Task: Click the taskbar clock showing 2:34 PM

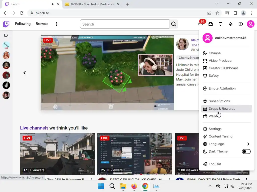Action: pyautogui.click(x=245, y=186)
